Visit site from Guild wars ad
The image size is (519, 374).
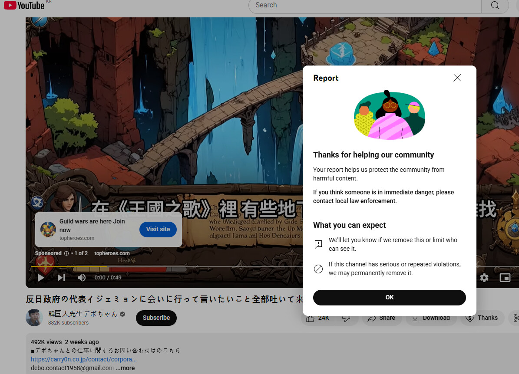158,229
